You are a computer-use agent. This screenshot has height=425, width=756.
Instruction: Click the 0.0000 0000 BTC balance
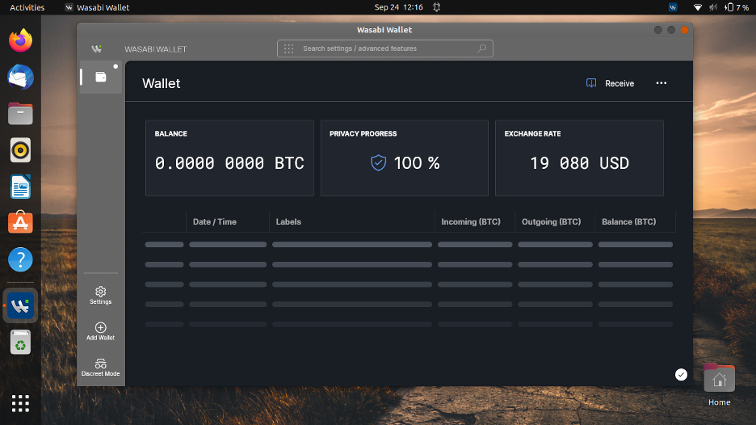229,163
